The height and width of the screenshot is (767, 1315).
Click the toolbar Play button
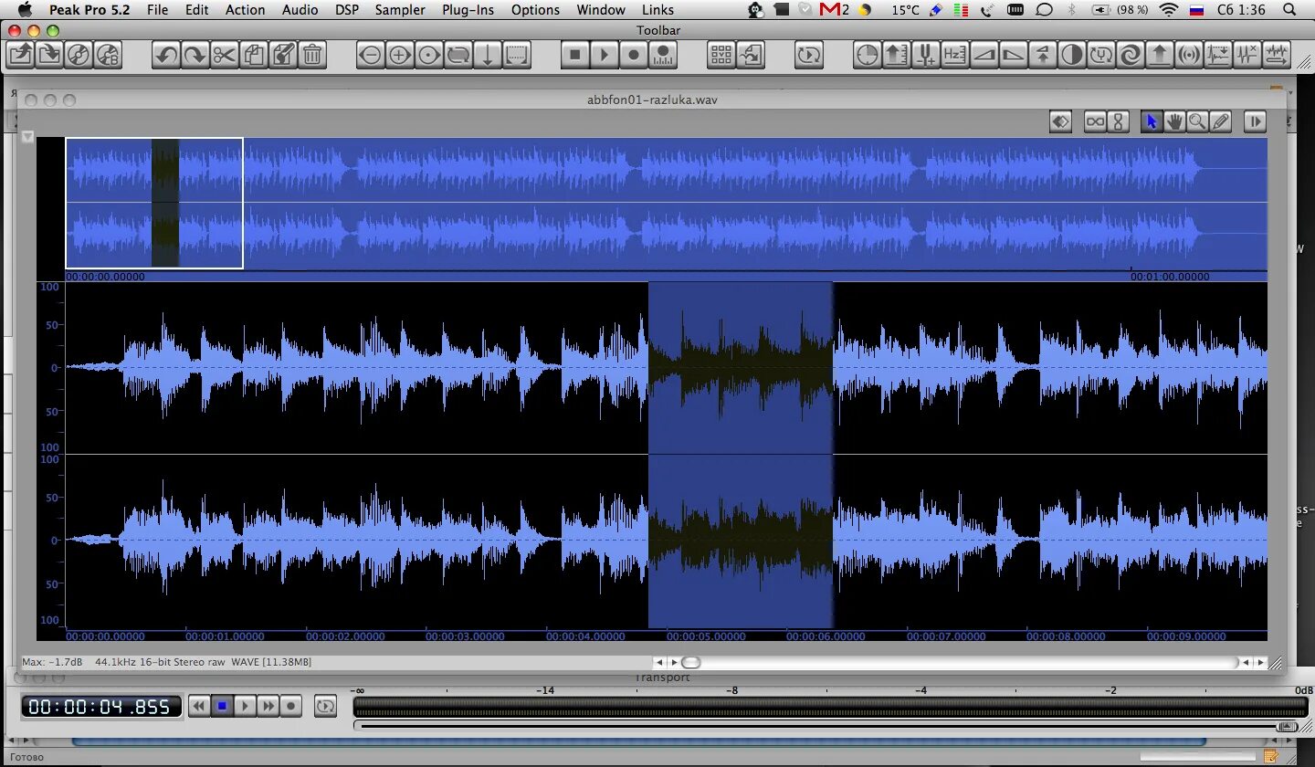coord(604,55)
